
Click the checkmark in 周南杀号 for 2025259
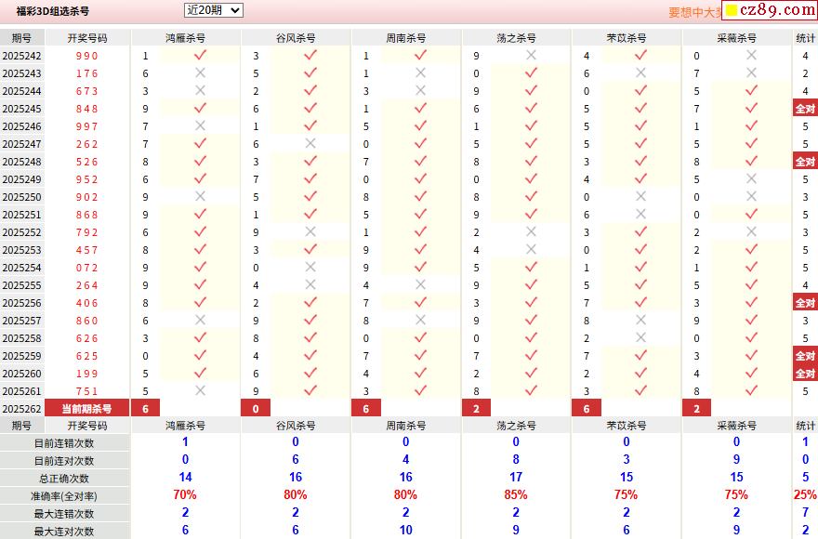click(420, 355)
